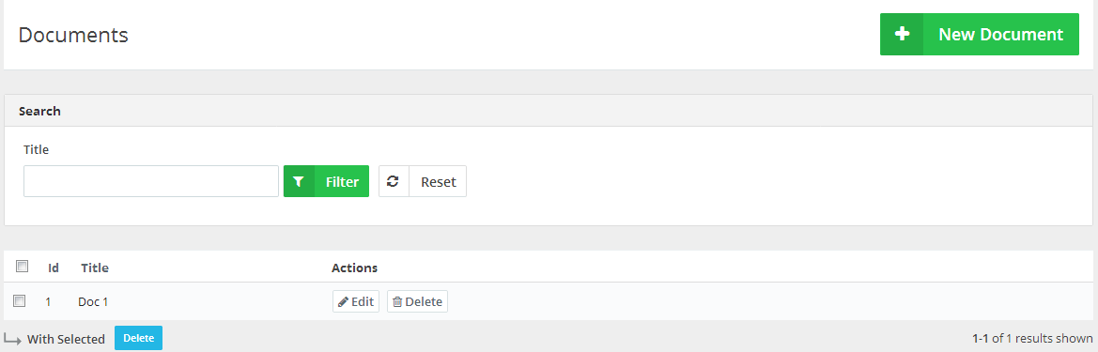The image size is (1098, 352).
Task: Click the refresh arrows icon beside Reset
Action: pos(394,181)
